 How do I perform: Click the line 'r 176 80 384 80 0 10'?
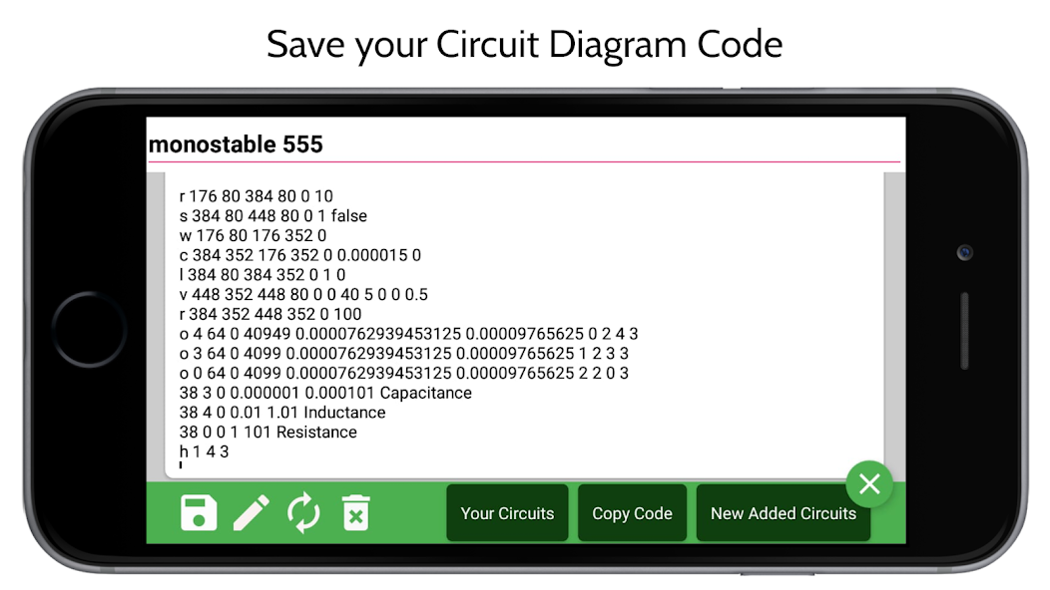(x=256, y=196)
